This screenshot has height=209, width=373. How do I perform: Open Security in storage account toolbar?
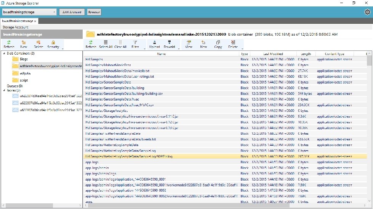click(x=53, y=44)
